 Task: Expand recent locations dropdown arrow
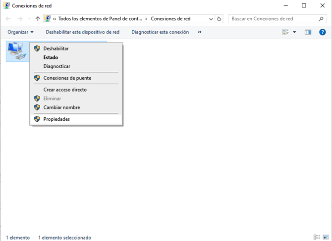click(x=29, y=19)
